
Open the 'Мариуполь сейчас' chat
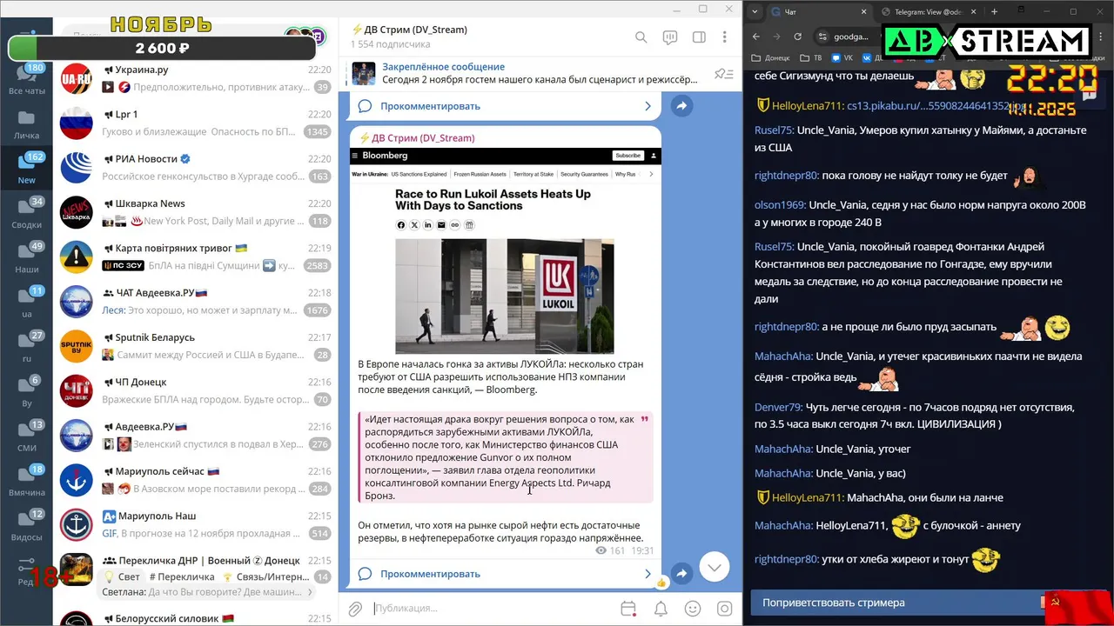(196, 480)
